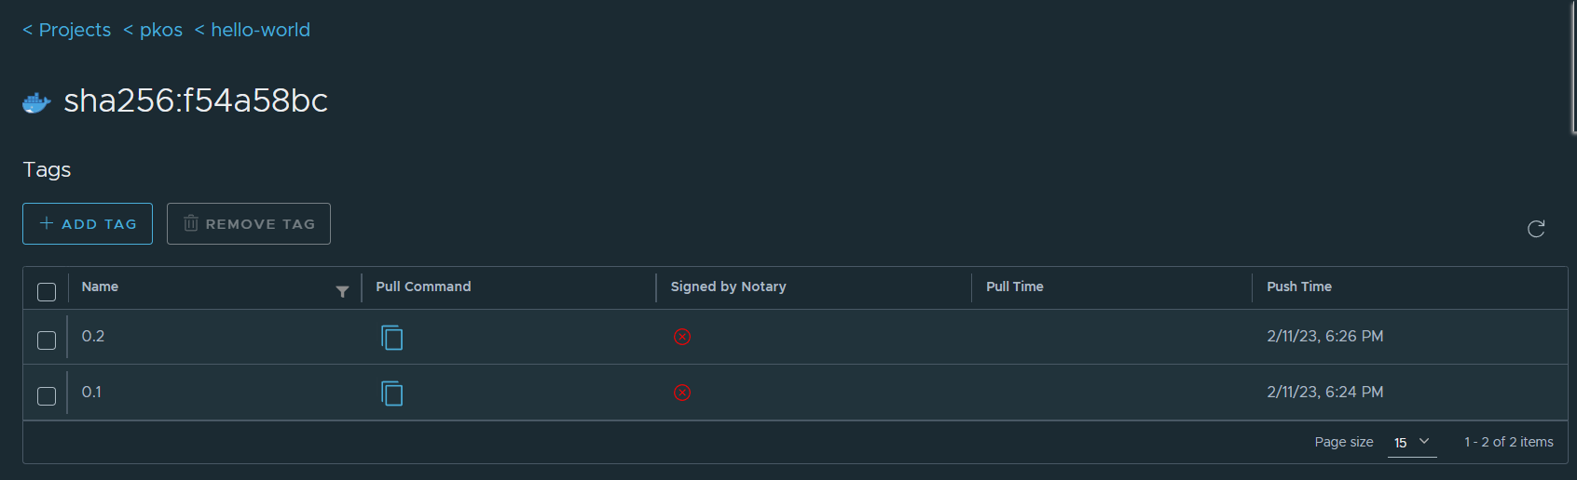
Task: Open the Page size dropdown
Action: pyautogui.click(x=1411, y=442)
